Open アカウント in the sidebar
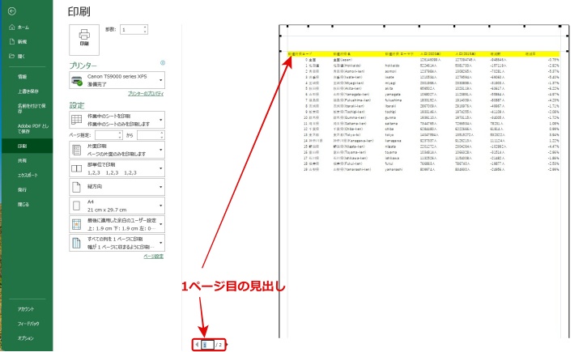 pos(27,309)
